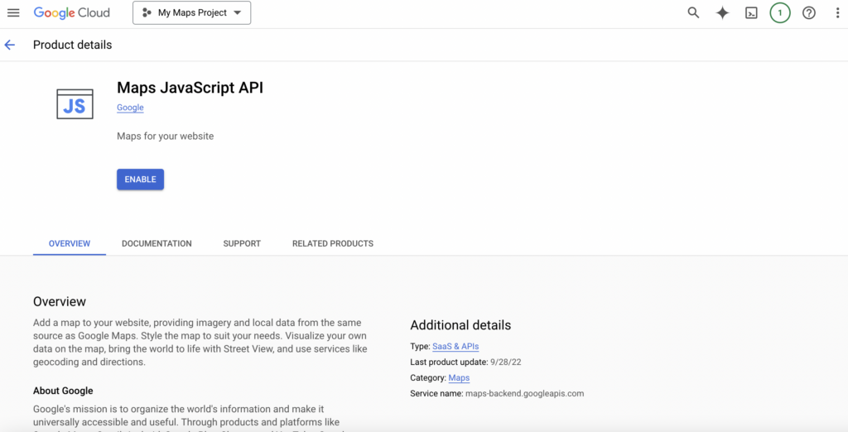
Task: Open the My Maps Project selector
Action: click(x=191, y=13)
